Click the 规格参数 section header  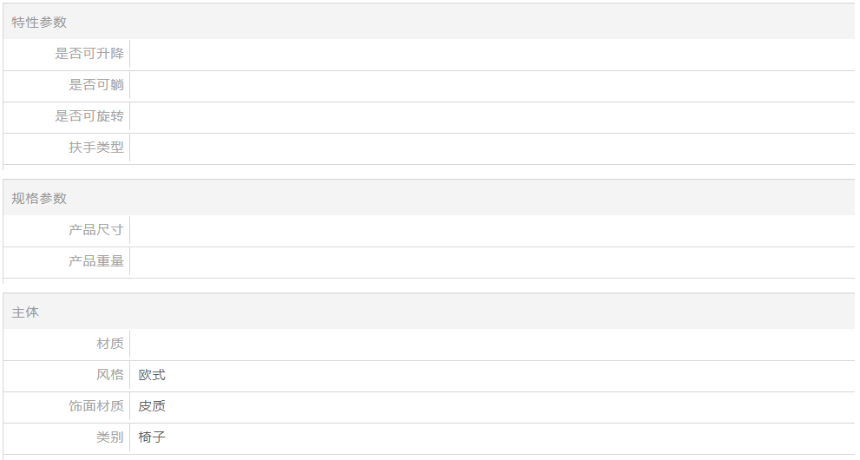(39, 198)
